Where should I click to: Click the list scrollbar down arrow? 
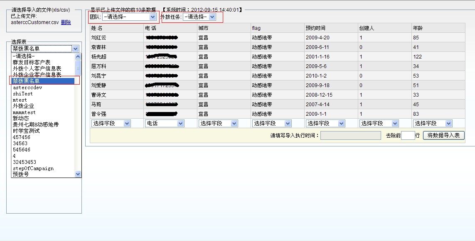tap(78, 175)
